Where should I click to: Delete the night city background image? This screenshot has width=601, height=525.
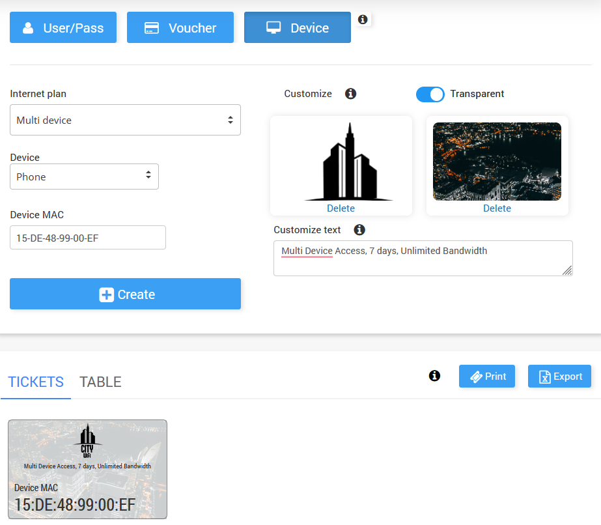click(497, 208)
